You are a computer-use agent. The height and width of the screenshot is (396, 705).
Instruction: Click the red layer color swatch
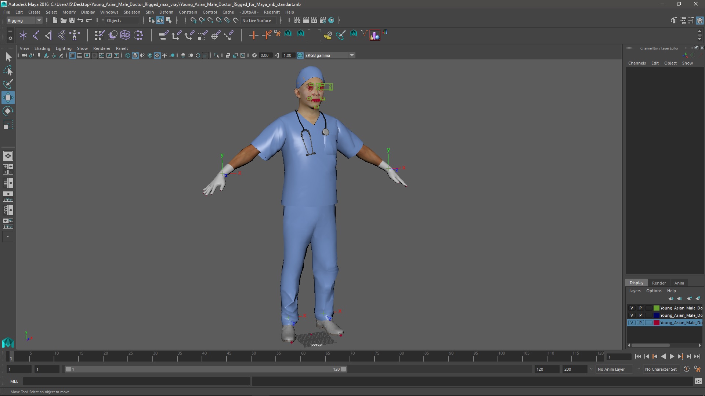(656, 323)
